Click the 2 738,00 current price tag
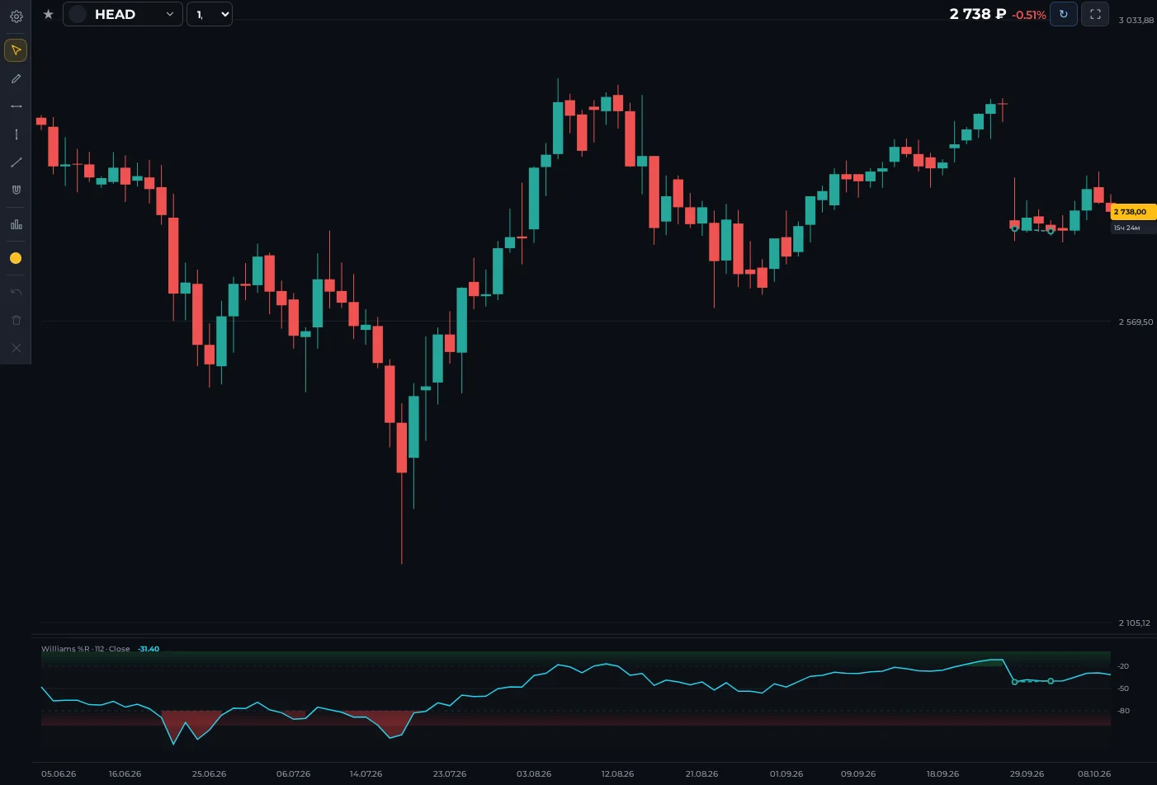This screenshot has height=785, width=1157. pos(1132,212)
